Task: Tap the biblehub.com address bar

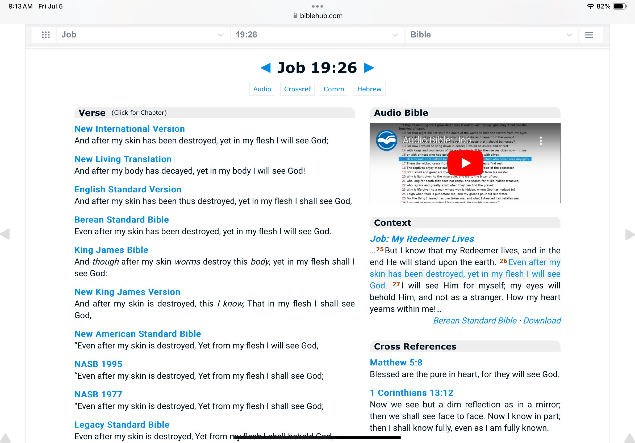Action: point(317,16)
